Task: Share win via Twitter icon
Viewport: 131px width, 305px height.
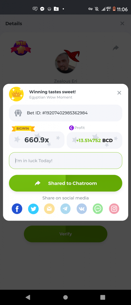Action: (x=33, y=209)
